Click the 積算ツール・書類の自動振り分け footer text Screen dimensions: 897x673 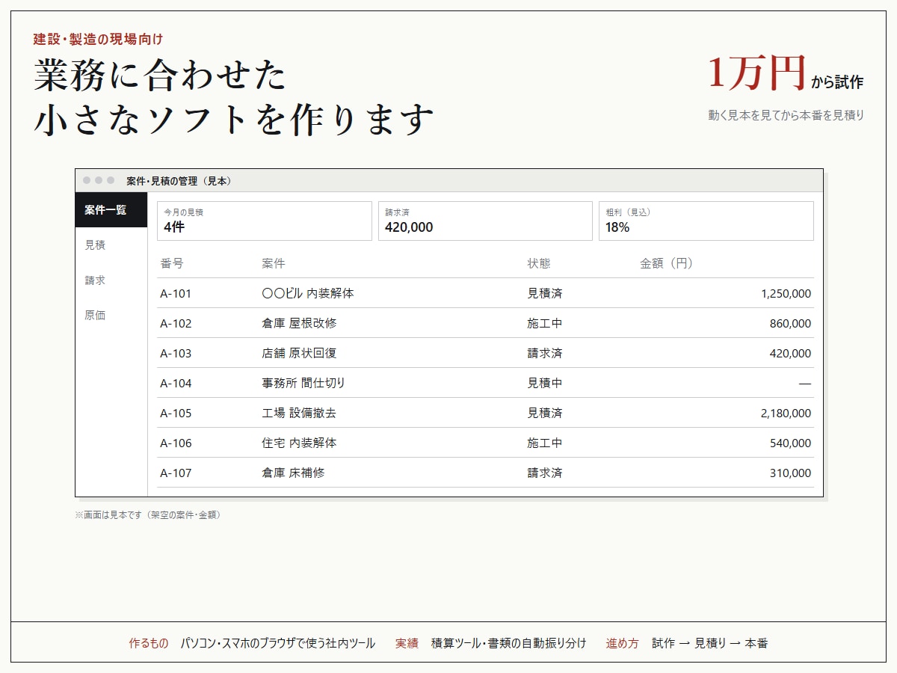508,643
